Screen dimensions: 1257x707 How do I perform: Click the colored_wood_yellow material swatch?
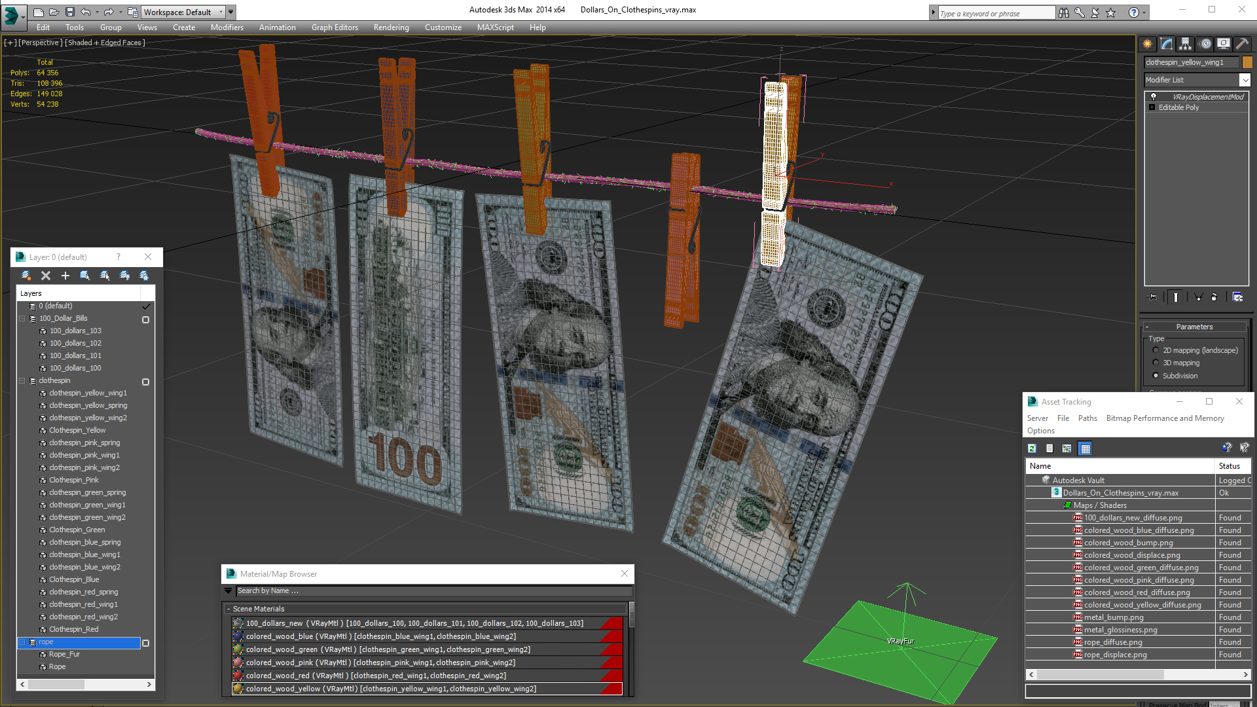(238, 689)
